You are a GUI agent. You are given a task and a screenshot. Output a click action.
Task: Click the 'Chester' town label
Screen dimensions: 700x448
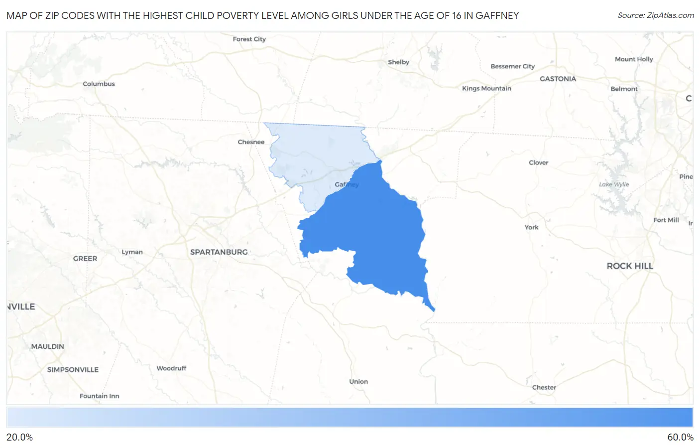[x=544, y=387]
